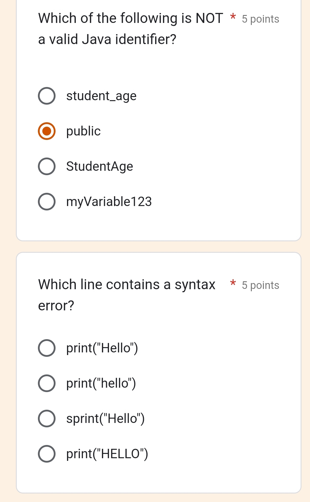This screenshot has height=502, width=310.
Task: Click the sprint("Hello") option text
Action: (x=105, y=419)
